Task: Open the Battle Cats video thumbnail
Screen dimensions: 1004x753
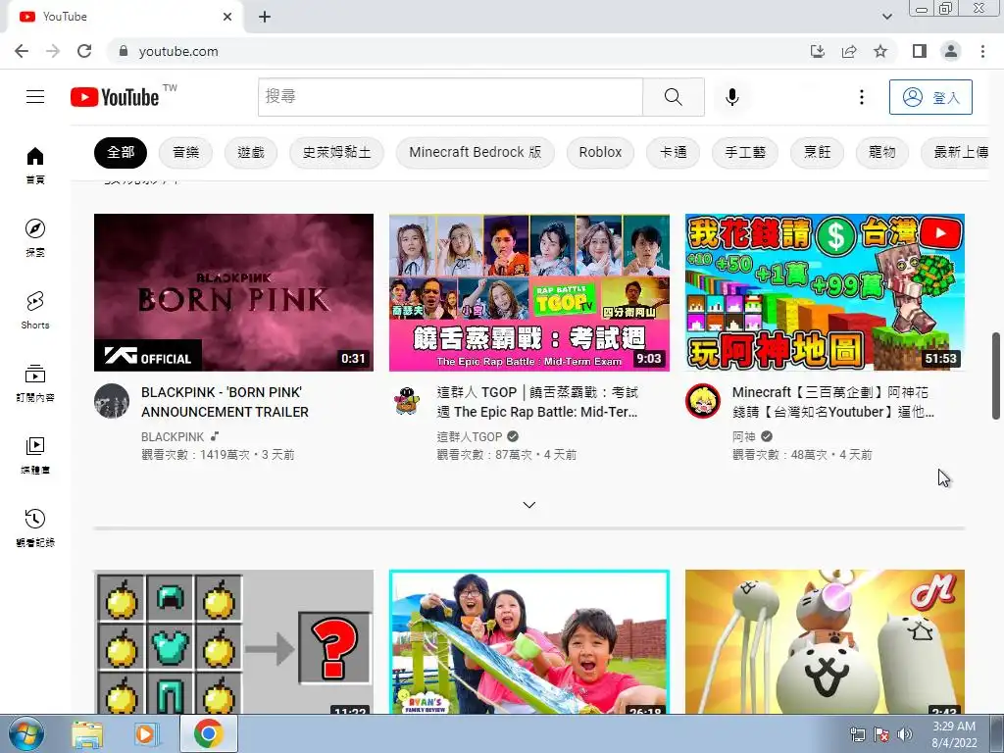Action: (825, 641)
